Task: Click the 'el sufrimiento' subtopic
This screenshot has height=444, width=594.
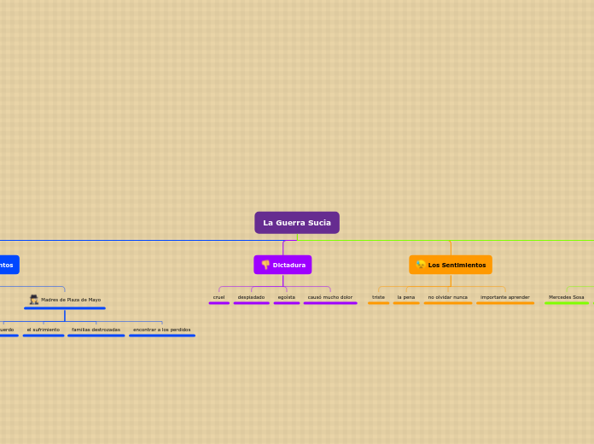Action: tap(44, 330)
